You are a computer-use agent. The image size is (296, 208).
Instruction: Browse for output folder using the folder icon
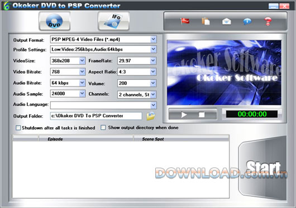(x=151, y=116)
